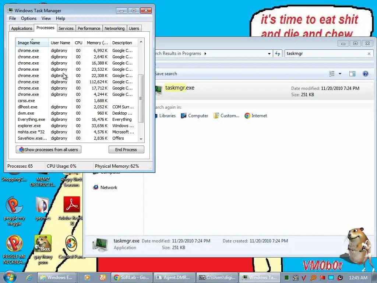Click the green square tray icon
The image size is (377, 283).
[286, 278]
